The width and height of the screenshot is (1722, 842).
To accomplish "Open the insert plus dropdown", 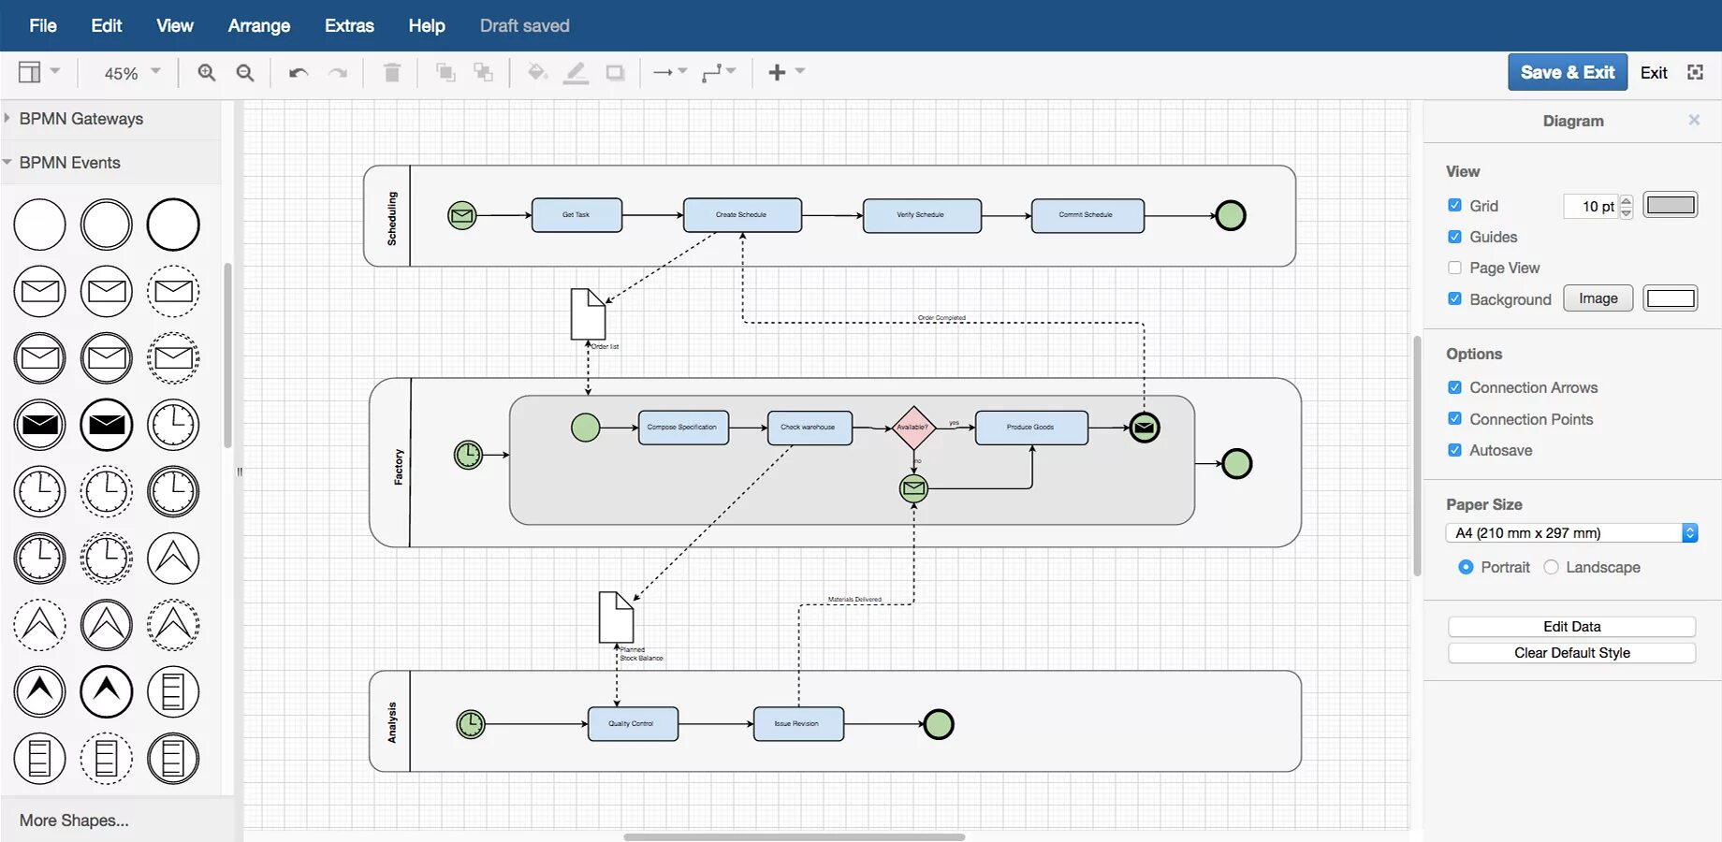I will (x=786, y=72).
